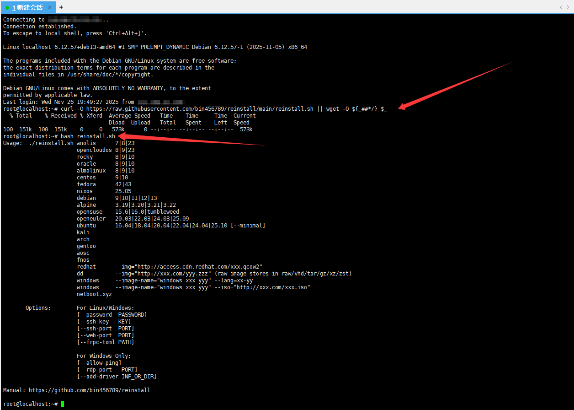Screen dimensions: 574x410
Task: Click the [--ssh-key KEY] option
Action: tap(104, 322)
